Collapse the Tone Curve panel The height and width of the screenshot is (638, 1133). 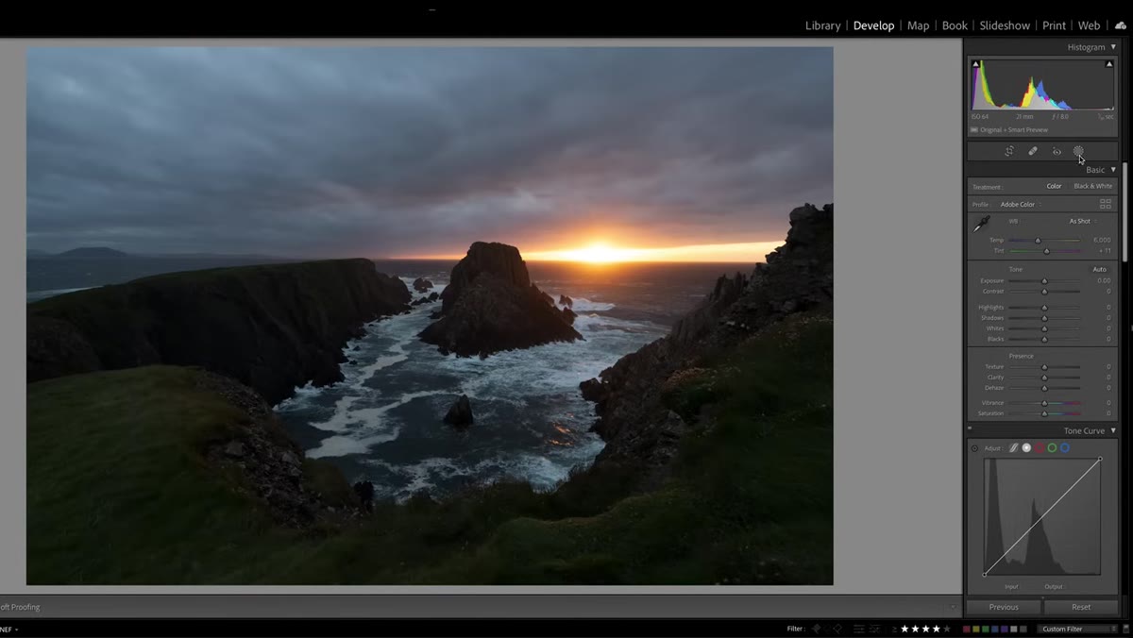click(x=1113, y=430)
